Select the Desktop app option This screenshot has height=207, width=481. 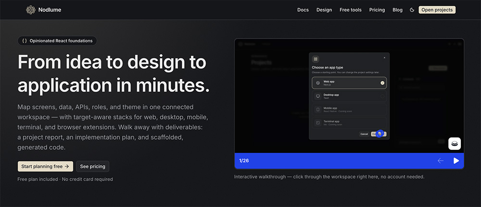[349, 96]
